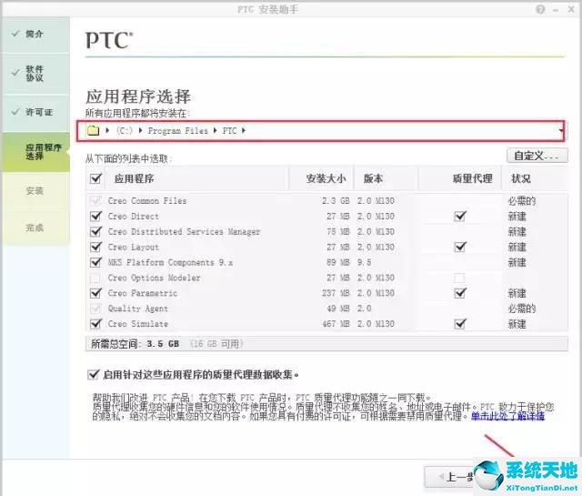Go to the 简介 step in sidebar
The height and width of the screenshot is (496, 582).
(x=36, y=35)
